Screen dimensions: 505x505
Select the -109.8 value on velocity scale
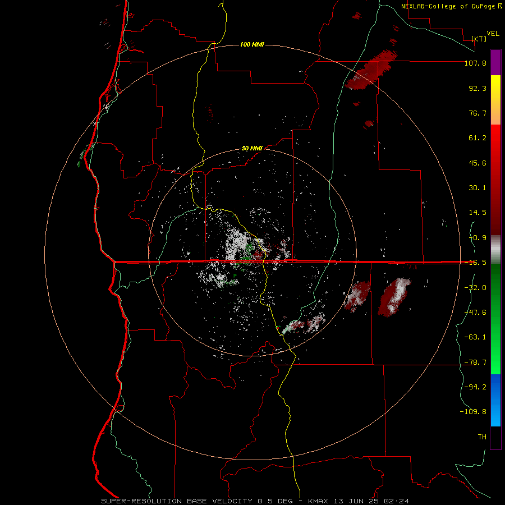pyautogui.click(x=474, y=412)
